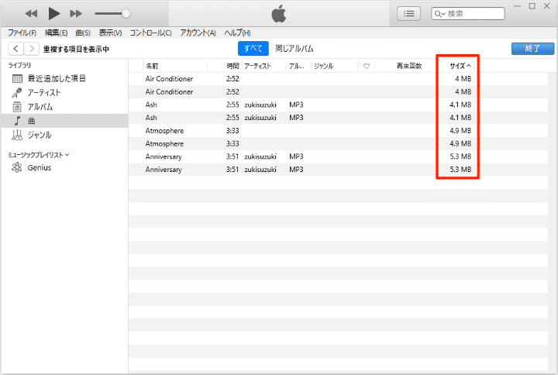Click the 検索 search field
This screenshot has width=558, height=375.
coord(468,14)
